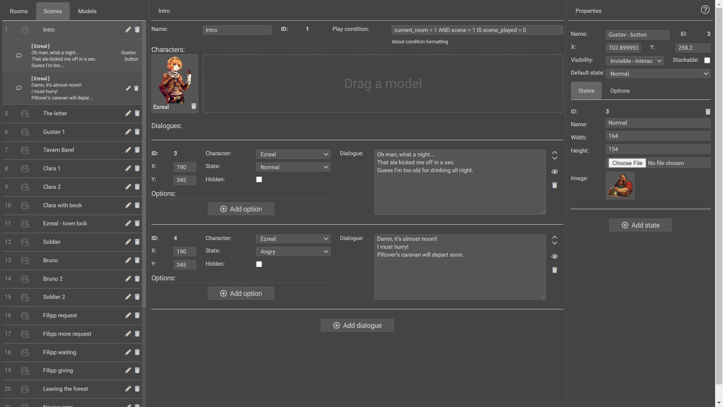The width and height of the screenshot is (723, 407).
Task: Edit the 'The letter' scene pencil icon
Action: (128, 113)
